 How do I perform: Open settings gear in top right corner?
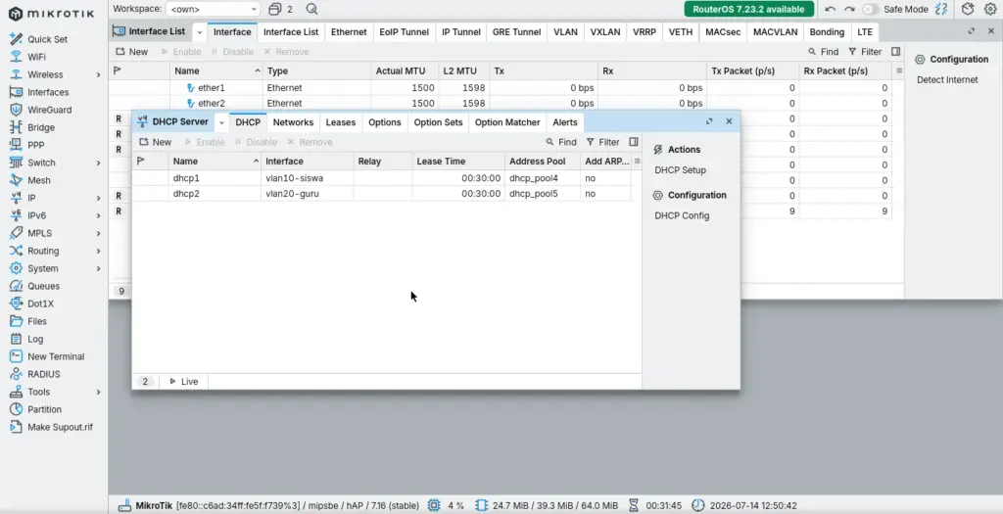pyautogui.click(x=990, y=9)
